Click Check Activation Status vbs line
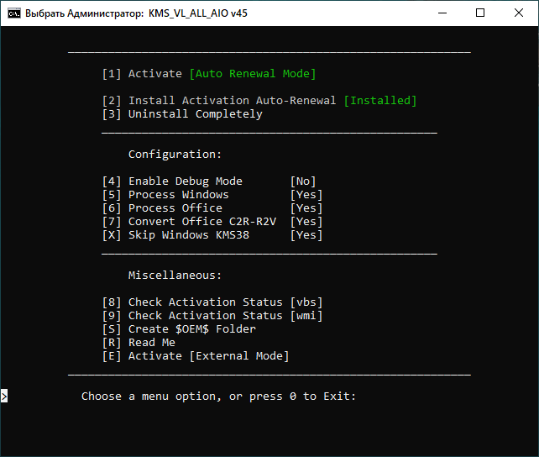The height and width of the screenshot is (457, 539). tap(212, 302)
